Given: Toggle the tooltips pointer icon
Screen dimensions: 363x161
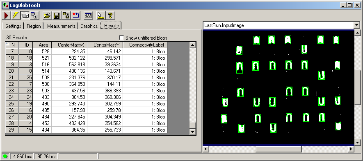Looking at the screenshot, I should point(101,16).
